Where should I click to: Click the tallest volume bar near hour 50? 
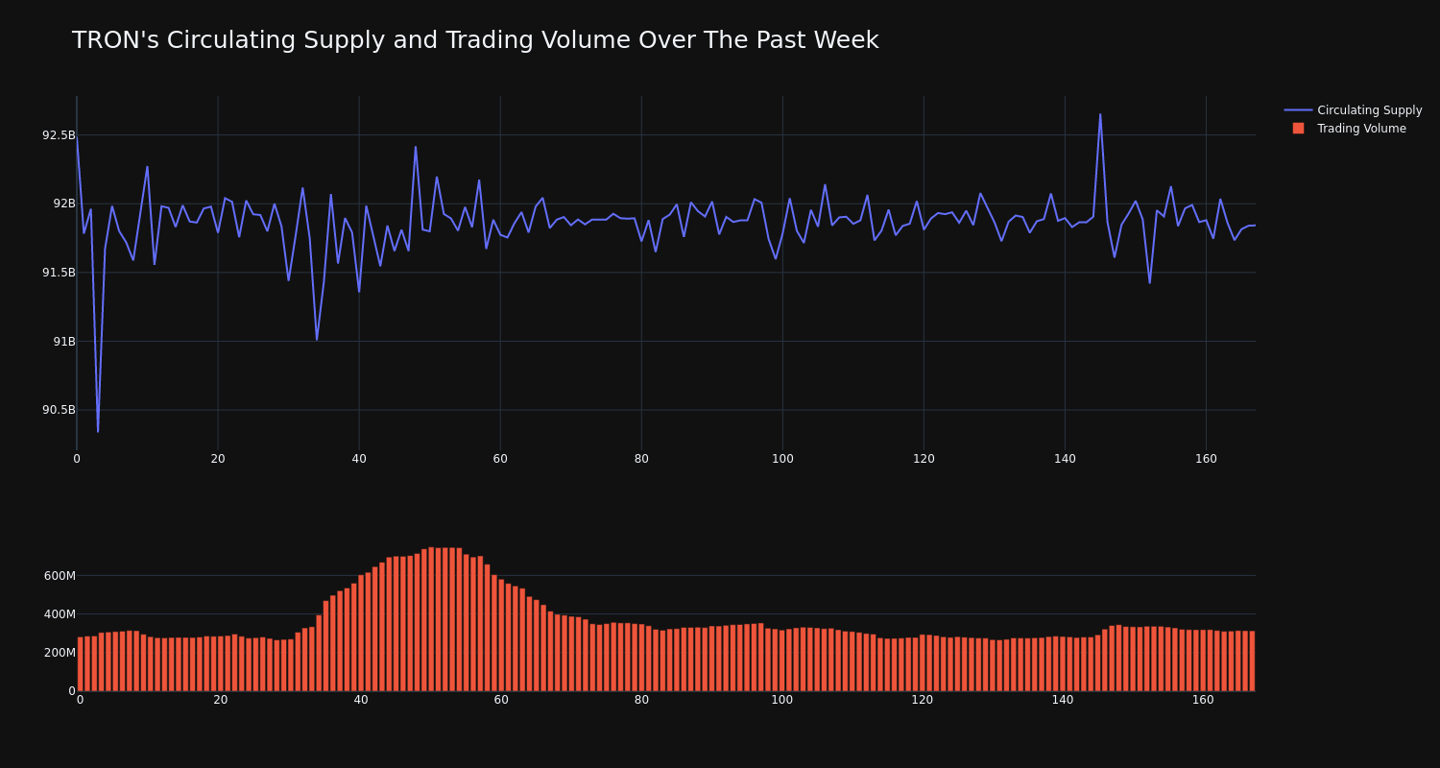(x=431, y=619)
